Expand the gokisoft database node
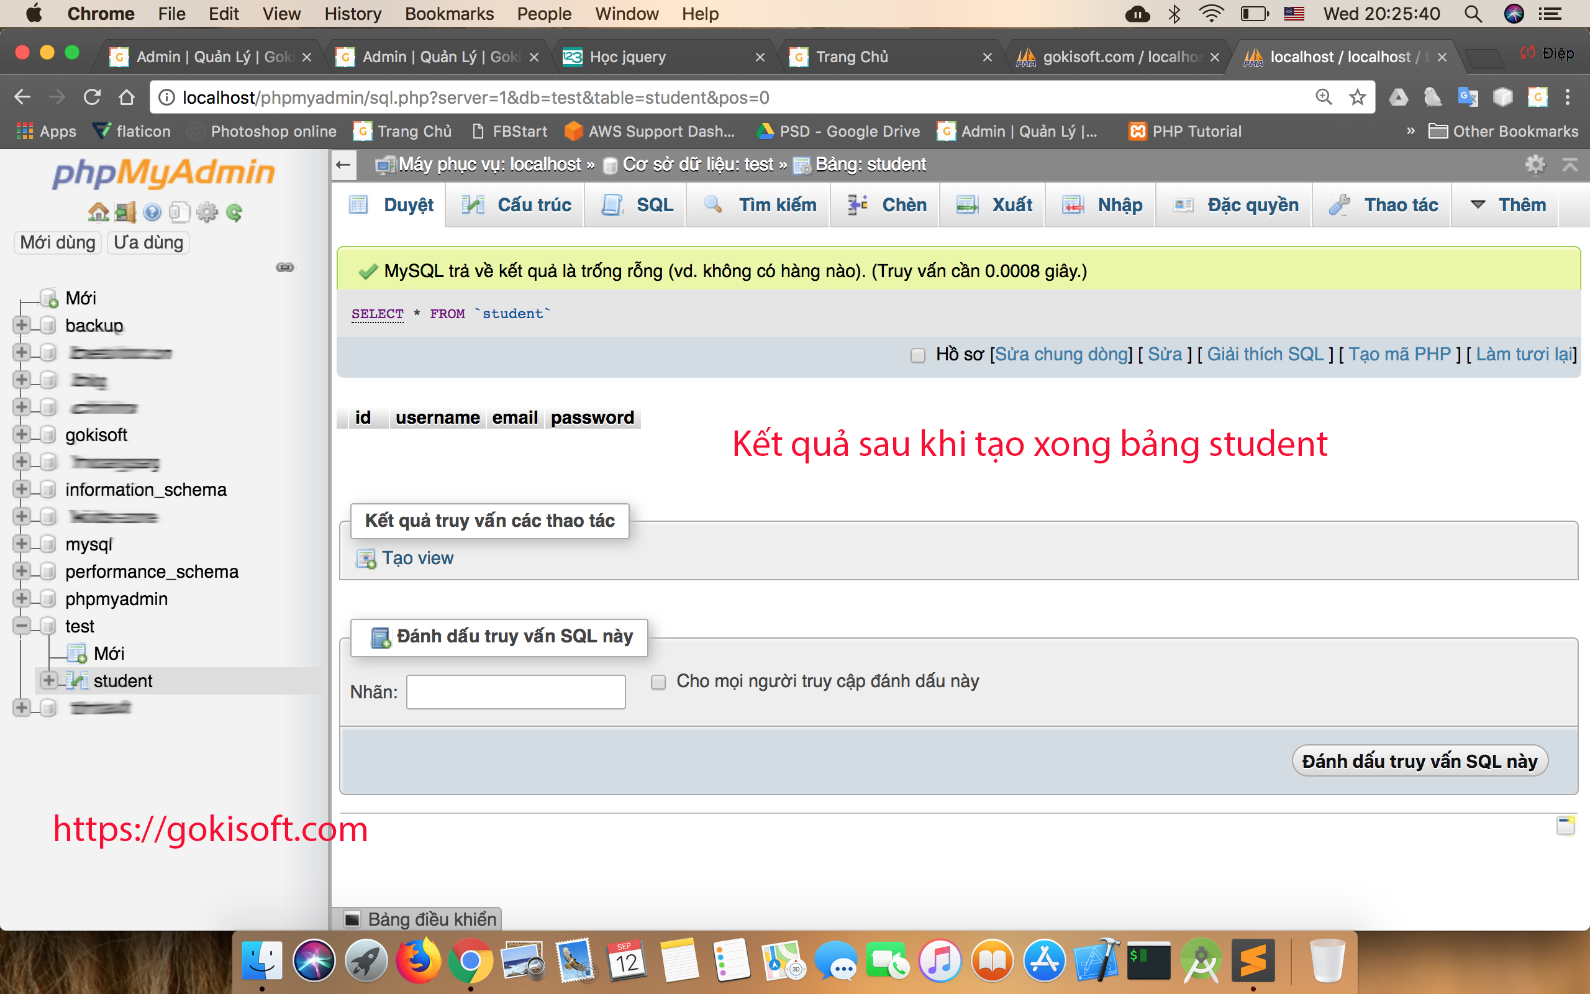 [21, 434]
